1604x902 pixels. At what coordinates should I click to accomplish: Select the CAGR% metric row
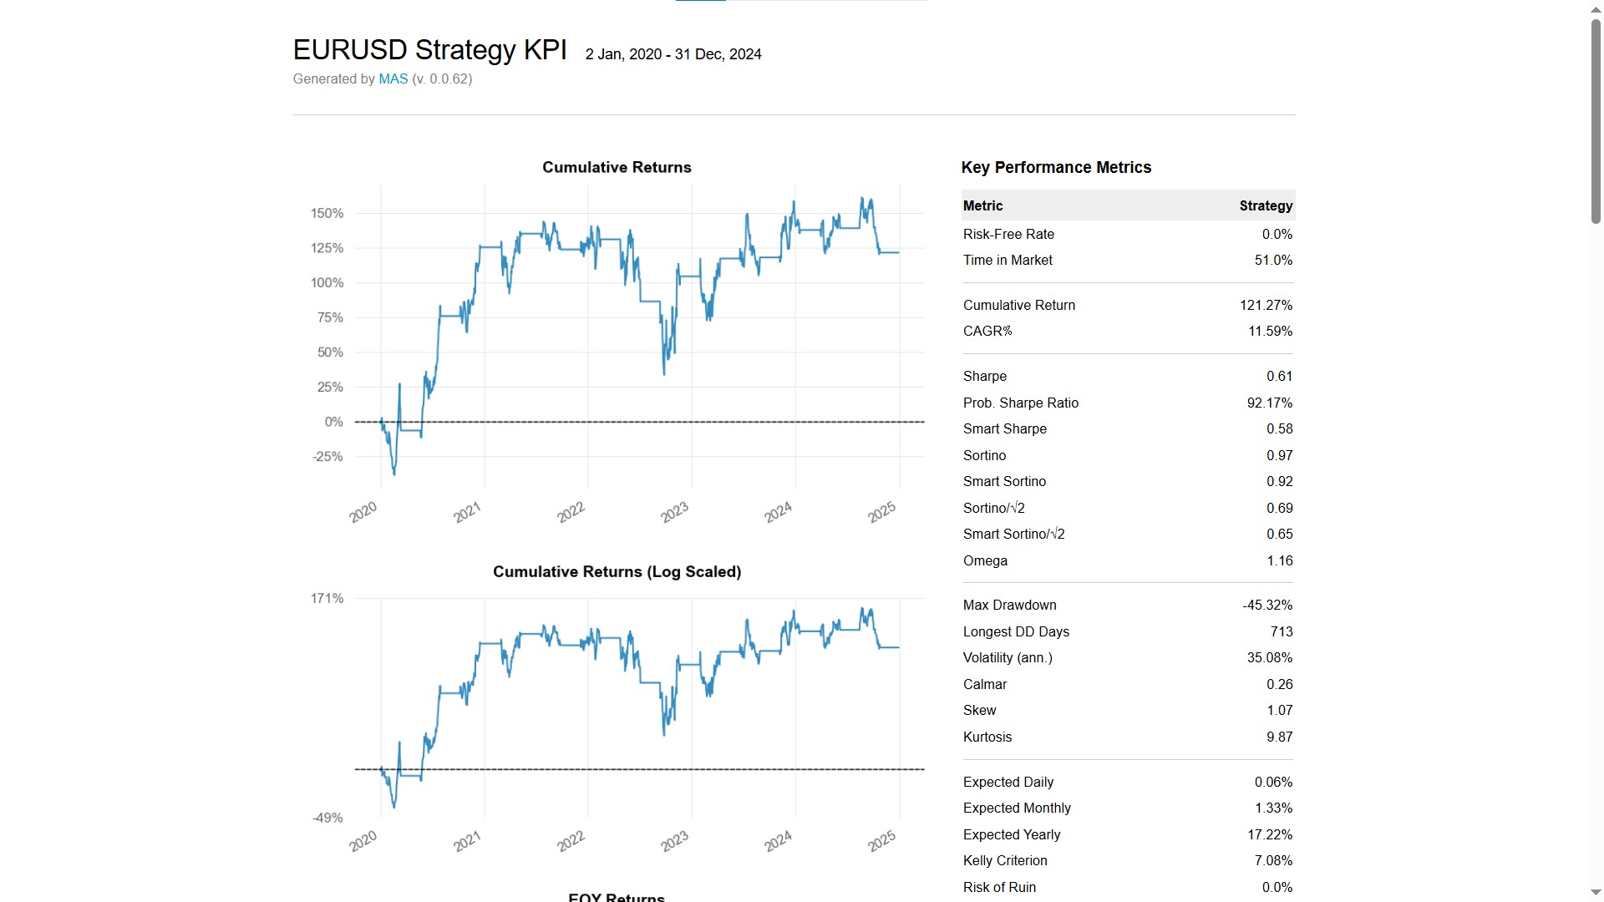(1128, 331)
